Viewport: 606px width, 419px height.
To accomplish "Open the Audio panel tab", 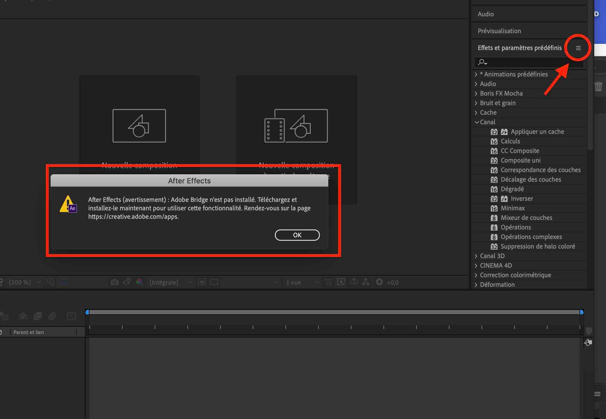I will (x=485, y=14).
